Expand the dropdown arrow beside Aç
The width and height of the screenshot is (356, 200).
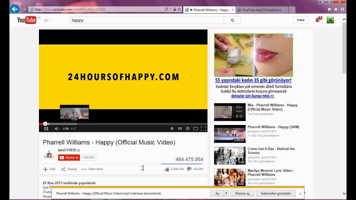tap(226, 193)
